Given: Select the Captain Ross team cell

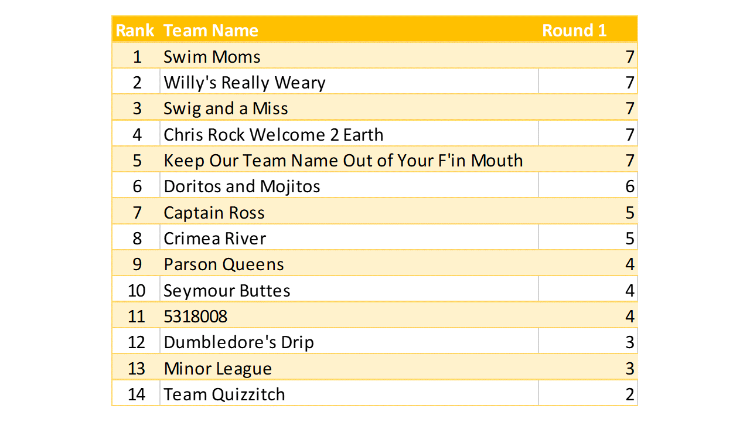Looking at the screenshot, I should [214, 213].
